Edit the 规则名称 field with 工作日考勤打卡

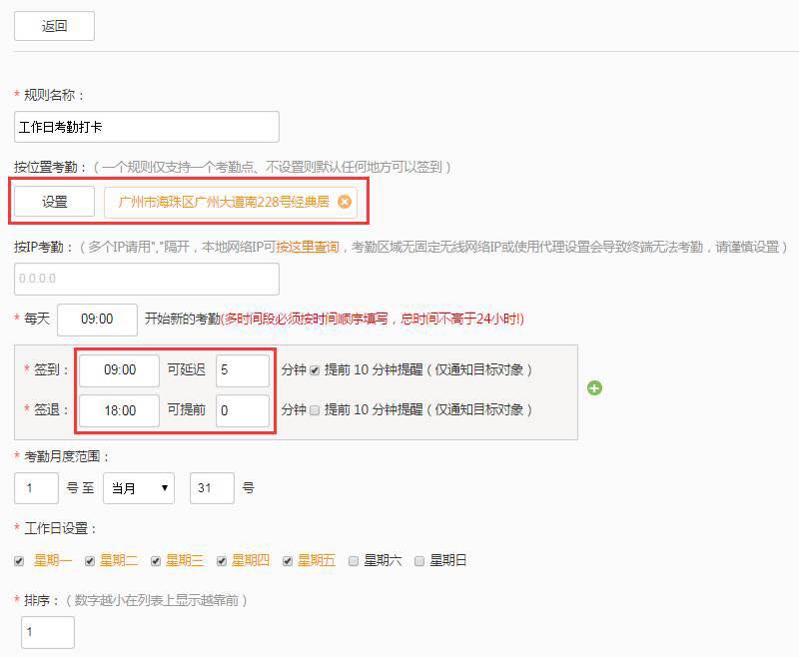pos(147,127)
